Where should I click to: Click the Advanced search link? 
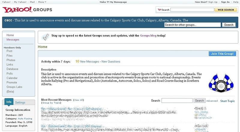pos(212,101)
